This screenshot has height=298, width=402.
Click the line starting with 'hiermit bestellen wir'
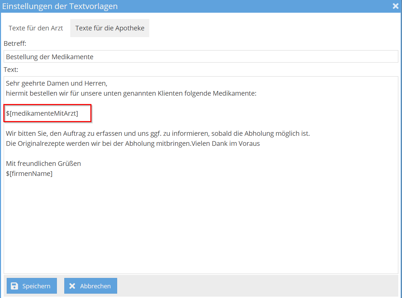(131, 94)
